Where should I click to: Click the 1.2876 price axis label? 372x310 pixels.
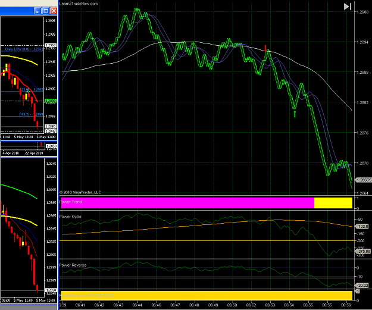pos(362,133)
